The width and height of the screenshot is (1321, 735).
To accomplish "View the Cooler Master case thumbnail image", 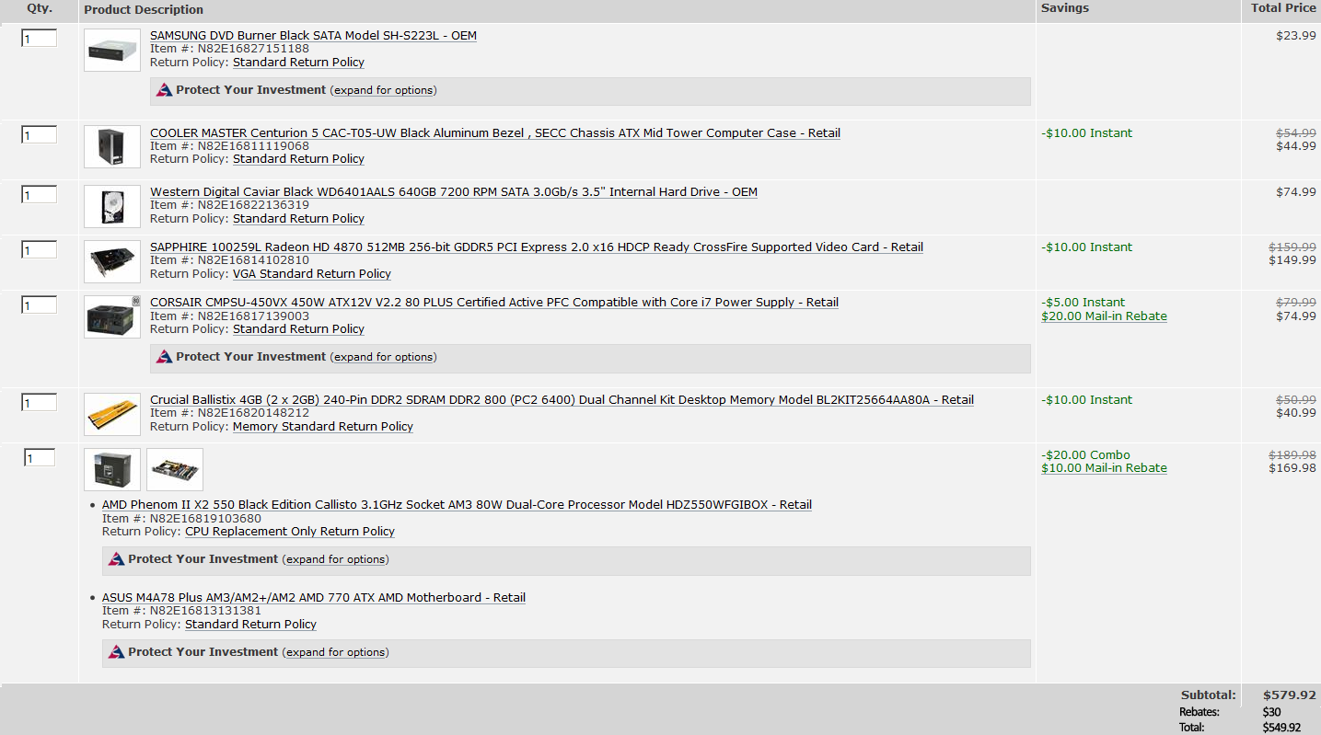I will pyautogui.click(x=112, y=147).
